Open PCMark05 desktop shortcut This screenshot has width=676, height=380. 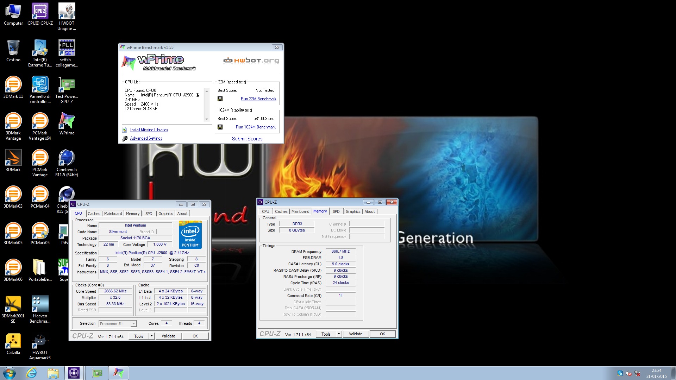tap(40, 234)
